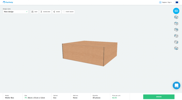The height and width of the screenshot is (100, 182).
Task: Open the EU flag region selector
Action: tap(177, 2)
